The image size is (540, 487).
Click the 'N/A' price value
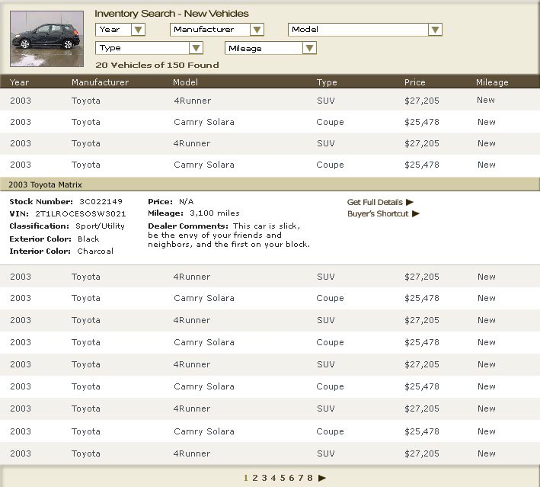tap(186, 202)
